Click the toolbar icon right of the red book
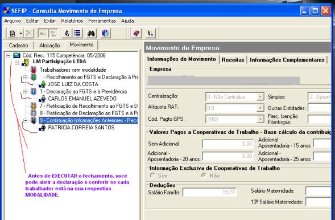 150,34
